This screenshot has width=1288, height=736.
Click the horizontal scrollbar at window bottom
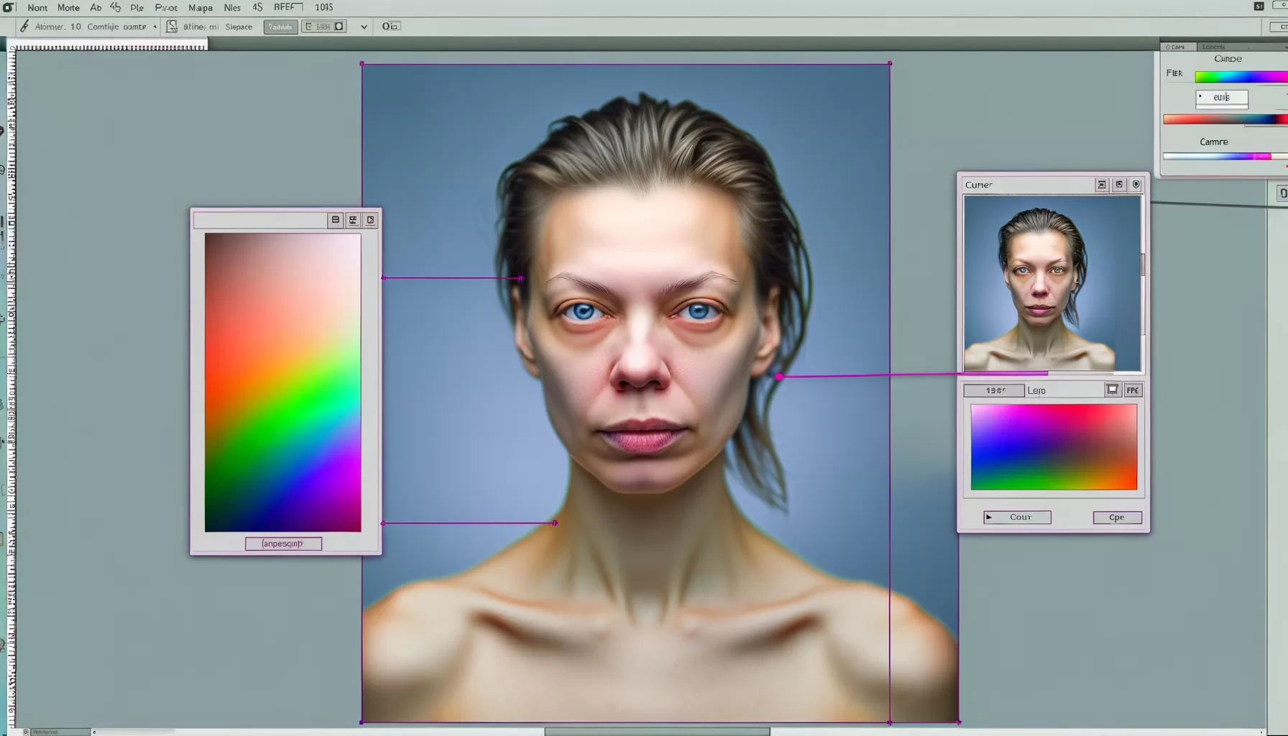point(657,732)
